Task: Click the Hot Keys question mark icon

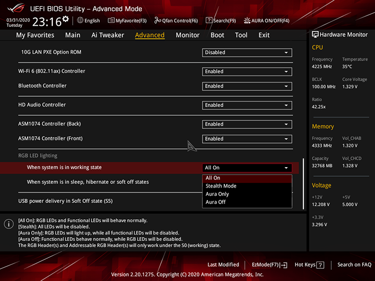Action: coord(320,265)
